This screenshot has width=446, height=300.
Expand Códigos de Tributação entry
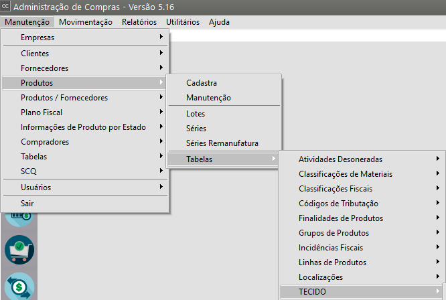click(x=338, y=204)
